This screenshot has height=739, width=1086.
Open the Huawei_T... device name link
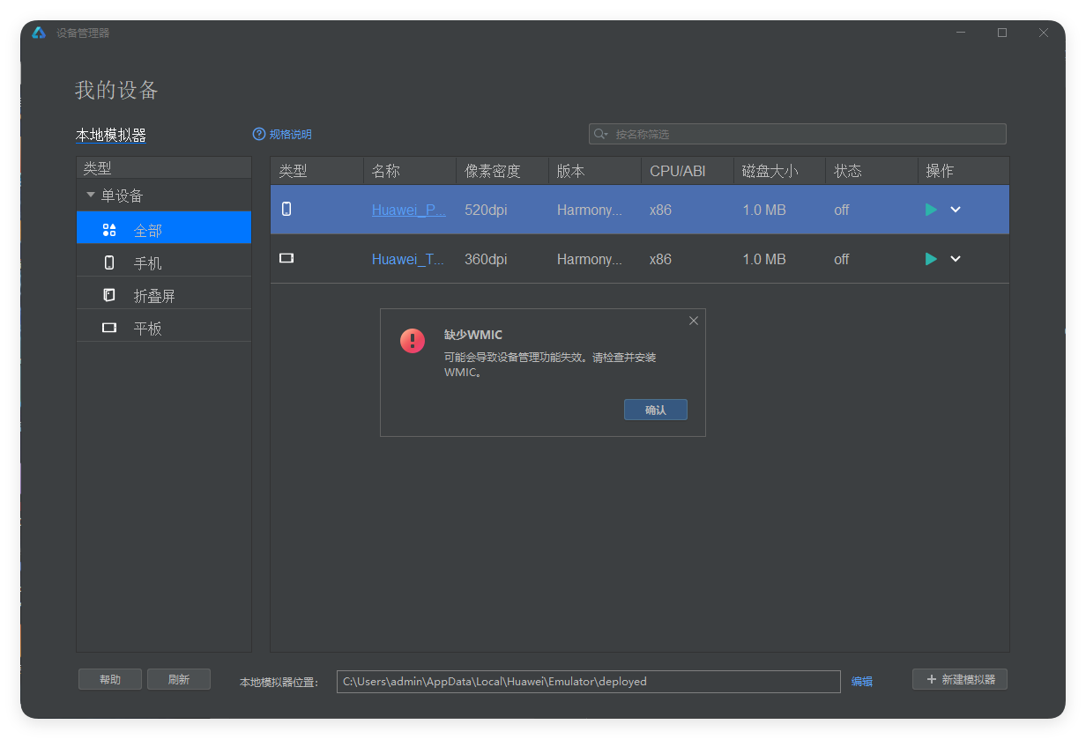(x=408, y=259)
